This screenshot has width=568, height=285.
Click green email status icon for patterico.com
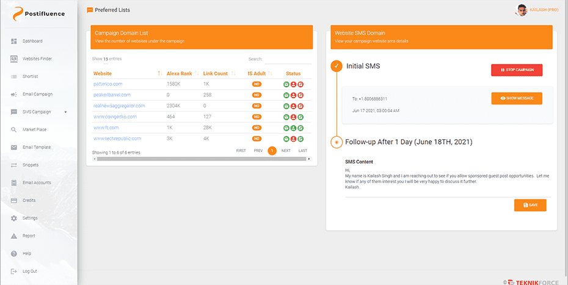point(286,84)
